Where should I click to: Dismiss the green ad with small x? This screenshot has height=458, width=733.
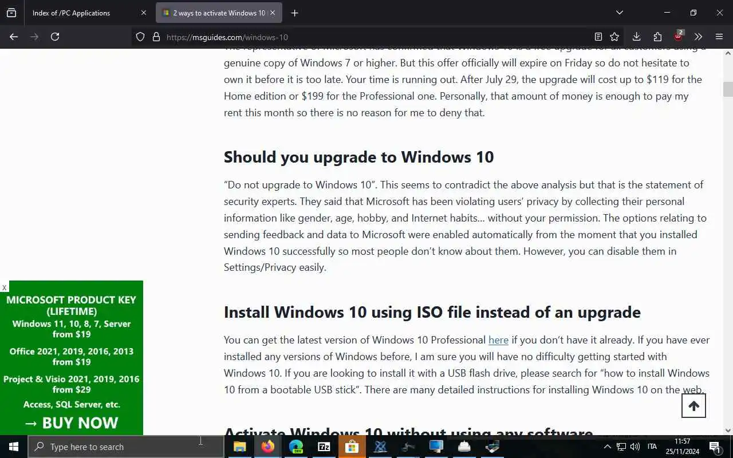(x=4, y=287)
